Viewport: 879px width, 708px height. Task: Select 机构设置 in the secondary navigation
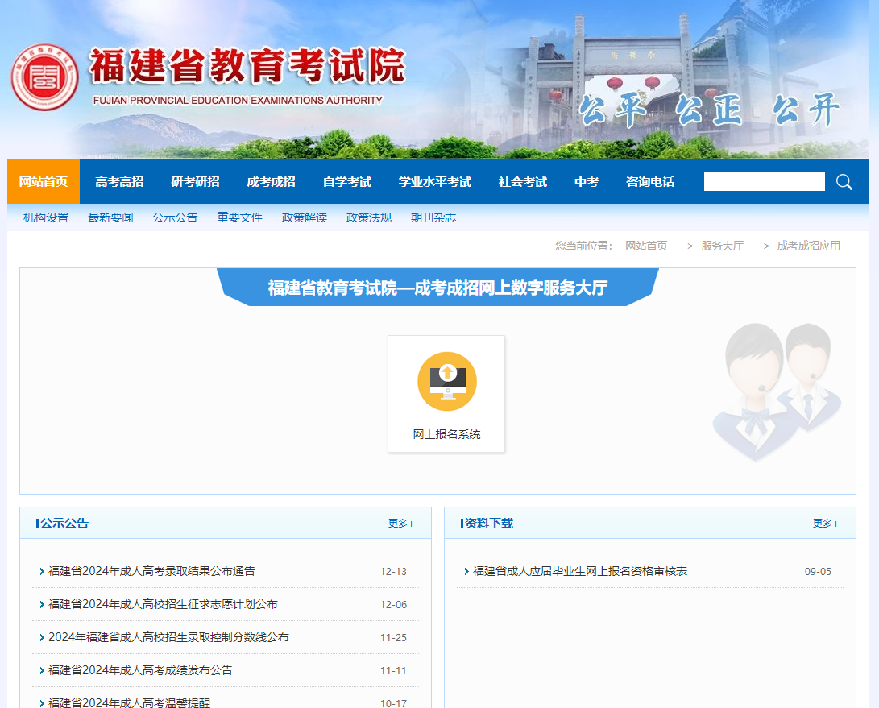click(x=45, y=217)
